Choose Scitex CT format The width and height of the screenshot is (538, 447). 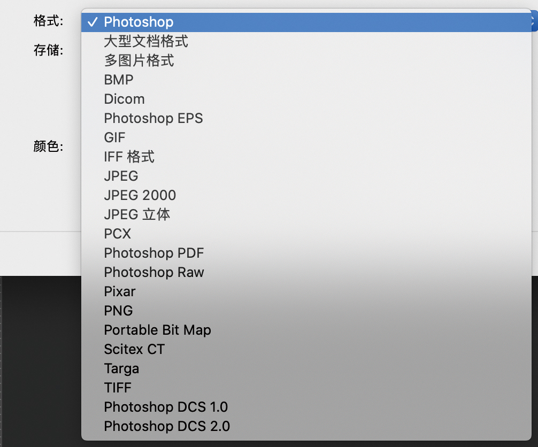pos(306,349)
